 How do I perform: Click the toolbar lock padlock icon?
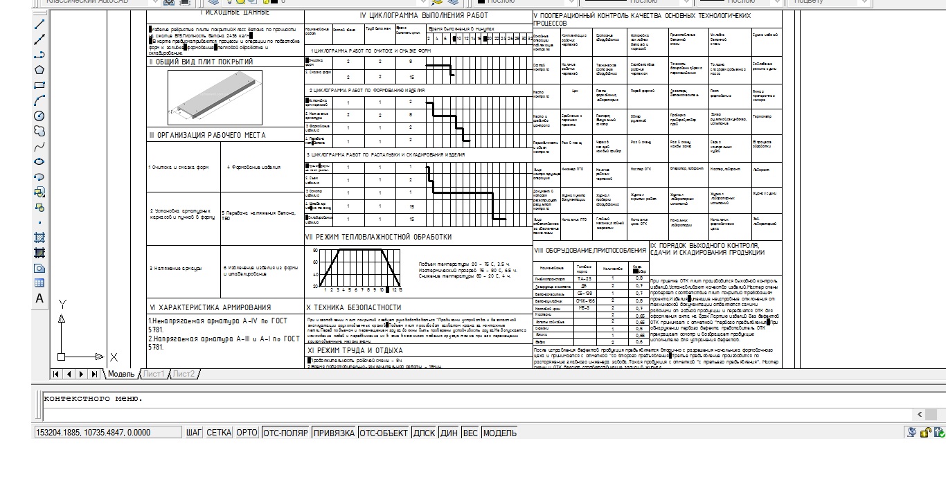[925, 433]
